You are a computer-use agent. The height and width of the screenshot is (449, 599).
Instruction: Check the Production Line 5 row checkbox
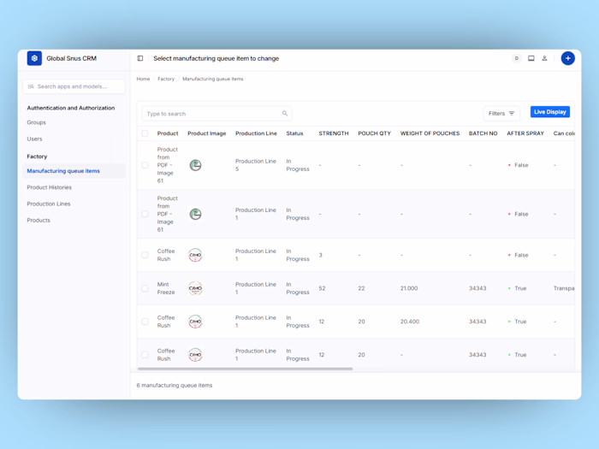[145, 165]
